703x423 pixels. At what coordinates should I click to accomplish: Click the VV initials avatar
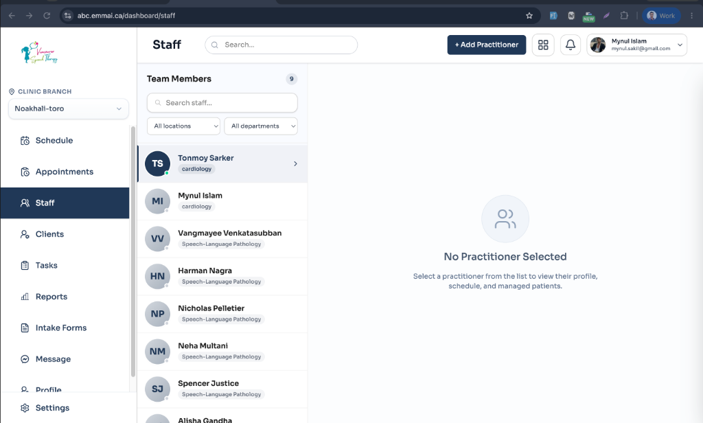coord(157,239)
